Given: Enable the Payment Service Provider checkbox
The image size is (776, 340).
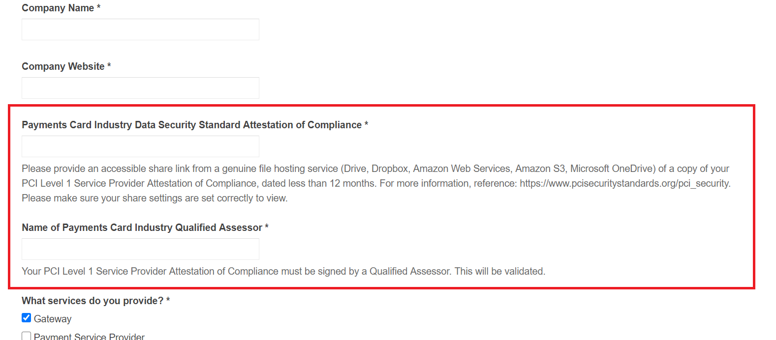Looking at the screenshot, I should (x=27, y=336).
